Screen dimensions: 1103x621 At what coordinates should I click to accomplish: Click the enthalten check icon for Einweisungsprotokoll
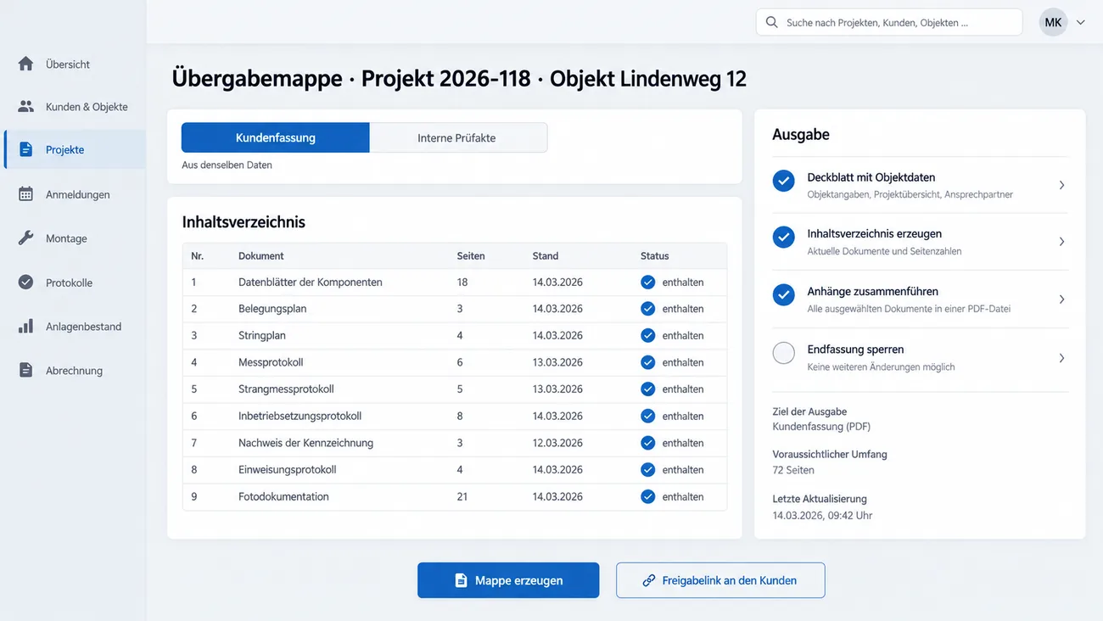648,470
